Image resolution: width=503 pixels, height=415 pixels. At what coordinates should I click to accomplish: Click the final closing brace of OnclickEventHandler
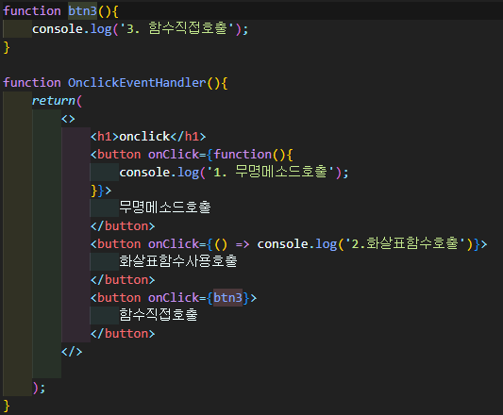(7, 406)
